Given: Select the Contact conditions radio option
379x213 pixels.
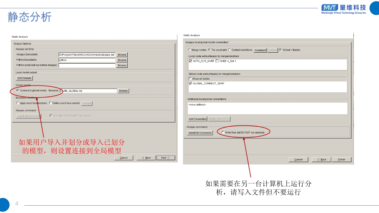Looking at the screenshot, I should click(229, 50).
